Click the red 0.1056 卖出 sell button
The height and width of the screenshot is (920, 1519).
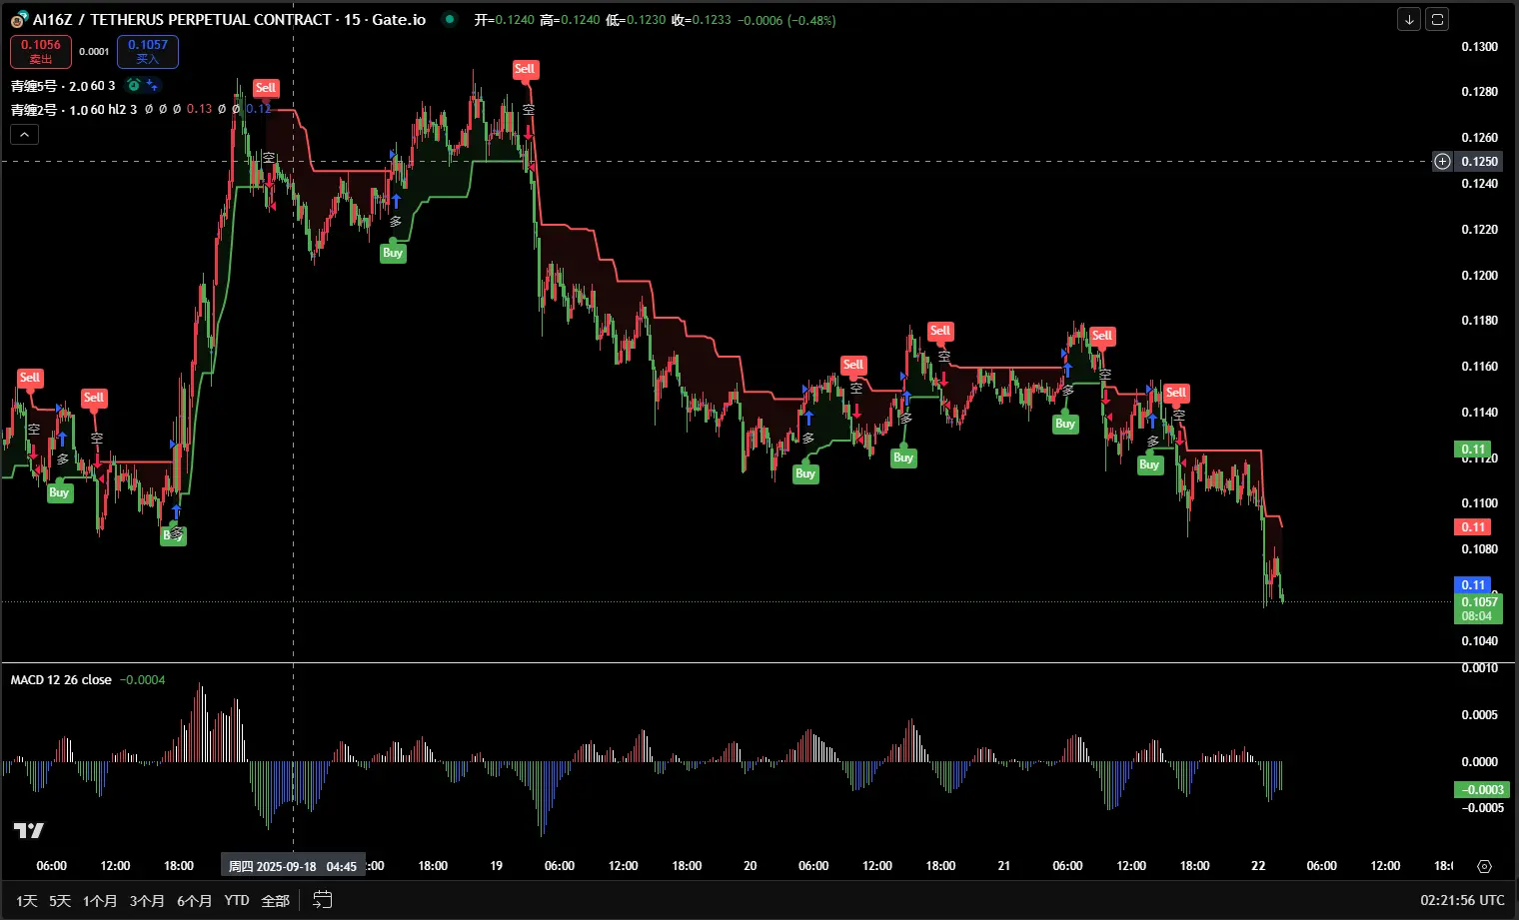coord(41,51)
